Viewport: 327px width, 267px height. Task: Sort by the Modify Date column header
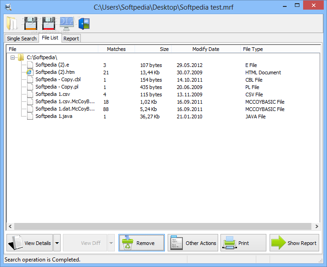coord(206,49)
